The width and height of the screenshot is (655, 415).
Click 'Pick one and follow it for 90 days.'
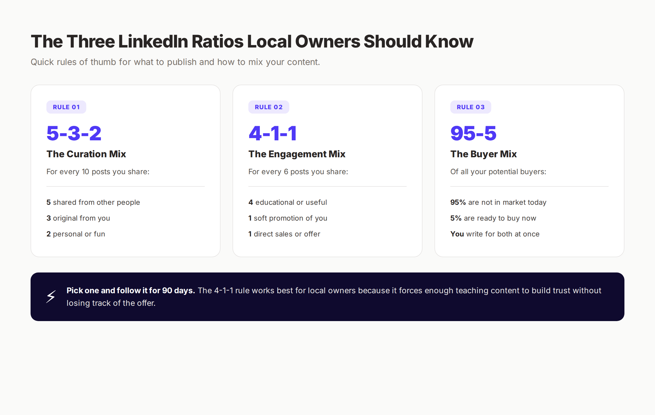(131, 290)
